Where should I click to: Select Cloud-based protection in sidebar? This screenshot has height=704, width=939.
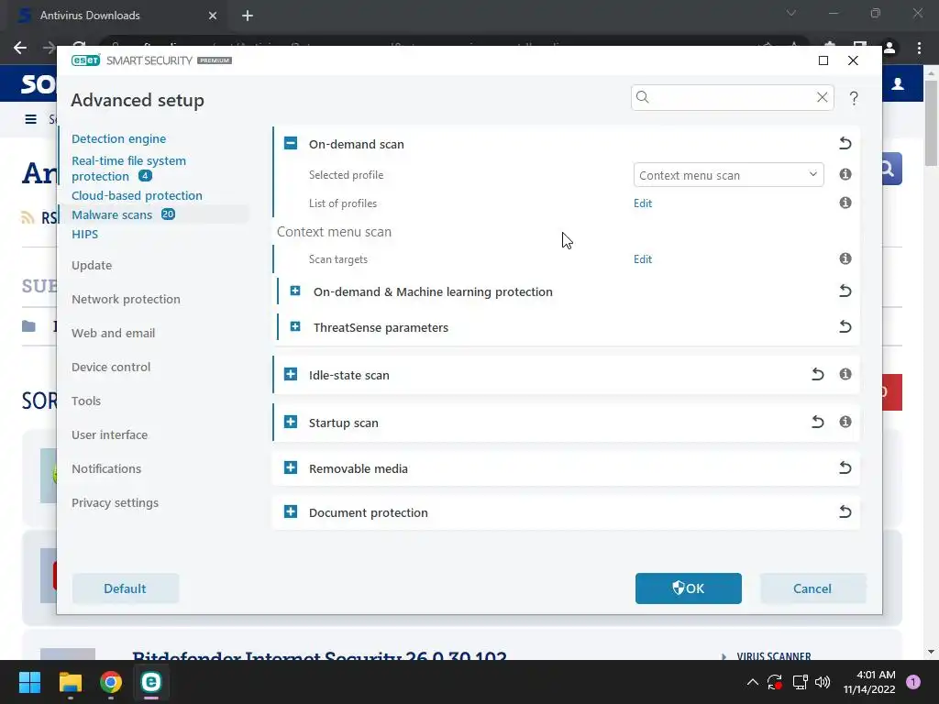(x=137, y=196)
